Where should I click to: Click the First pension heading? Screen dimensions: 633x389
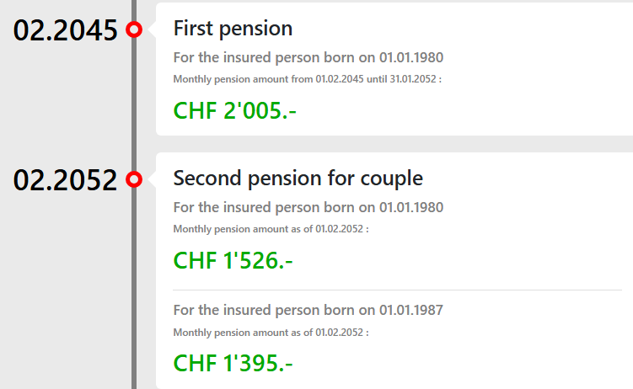pos(233,29)
